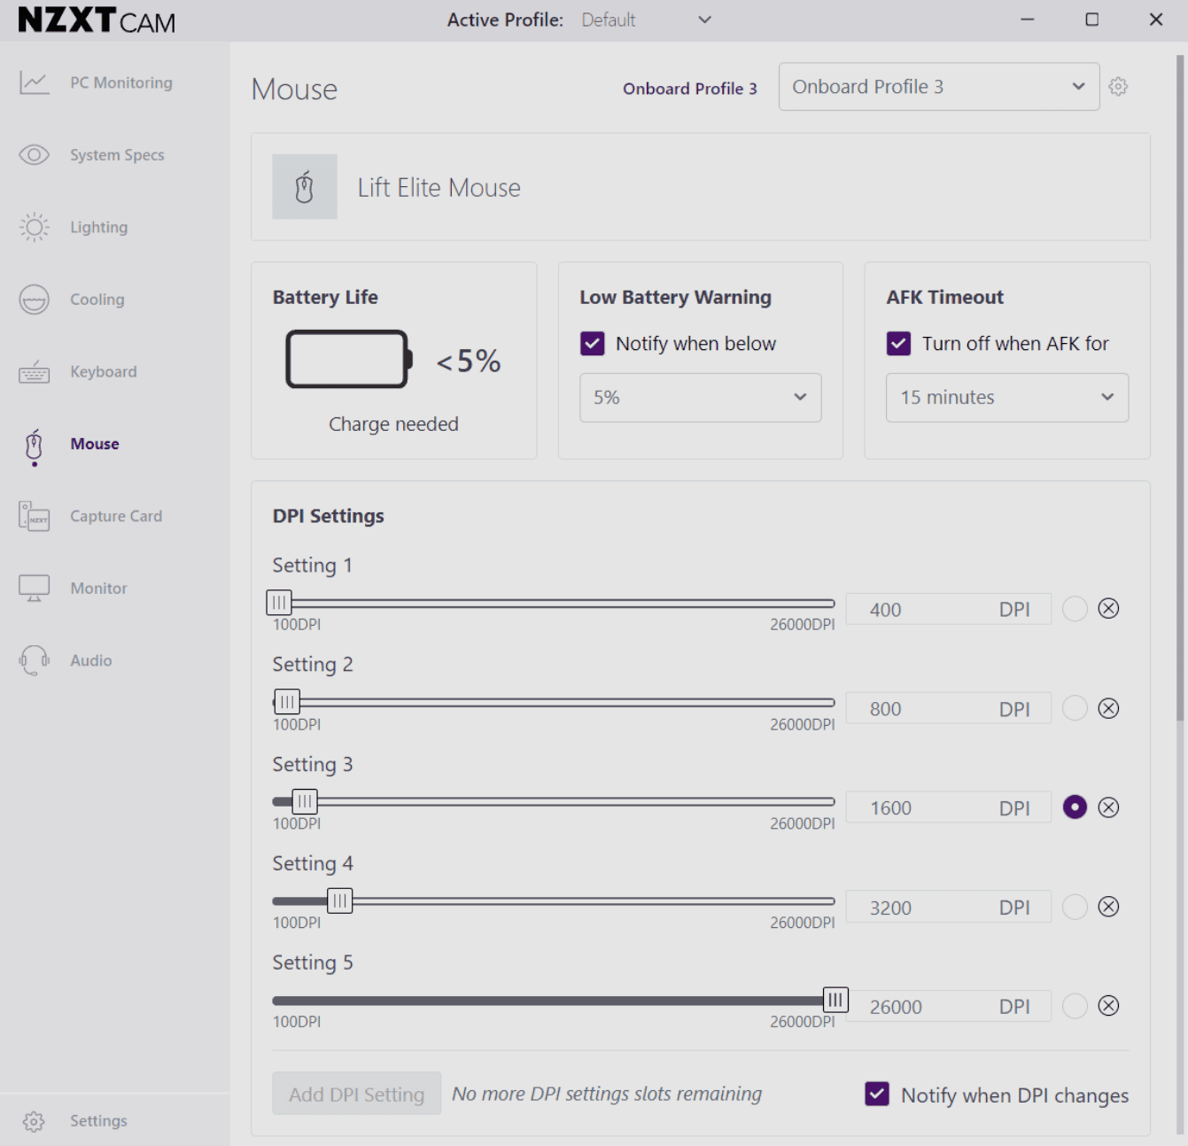Viewport: 1188px width, 1146px height.
Task: Open Audio via the headset icon
Action: (35, 660)
